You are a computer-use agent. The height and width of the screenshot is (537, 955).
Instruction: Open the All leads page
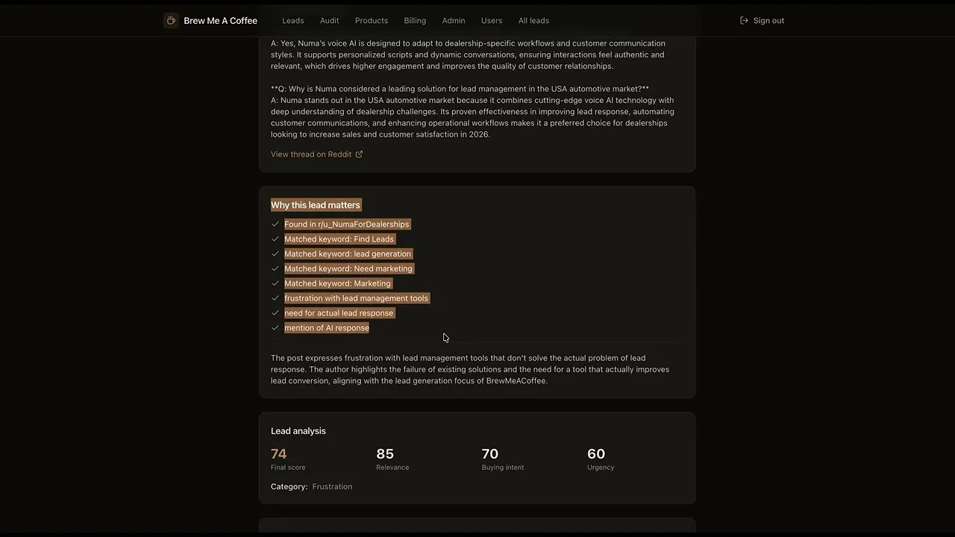tap(533, 21)
